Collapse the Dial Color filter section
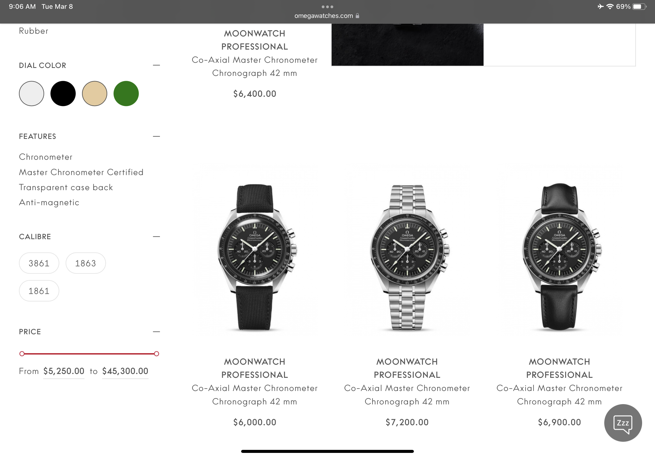655x457 pixels. (x=156, y=65)
